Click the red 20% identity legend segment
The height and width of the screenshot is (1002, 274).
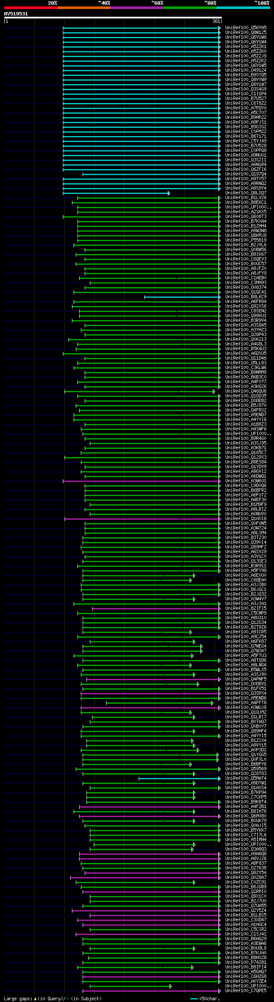coord(30,8)
